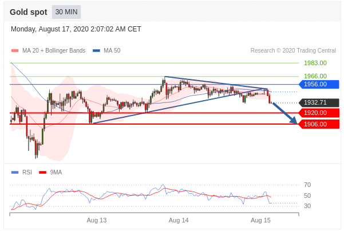This screenshot has width=344, height=231.
Task: Click the MA 50 legend label
Action: tap(112, 51)
